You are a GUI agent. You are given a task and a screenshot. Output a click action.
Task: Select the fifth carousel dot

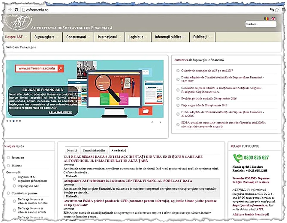click(20, 121)
